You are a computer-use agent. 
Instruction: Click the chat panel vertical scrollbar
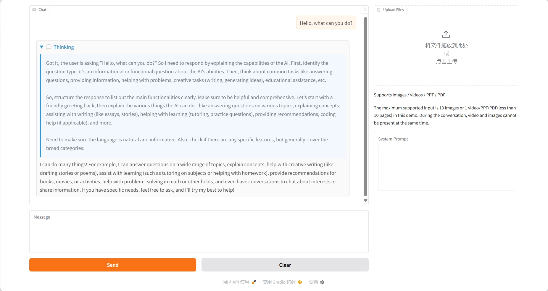point(365,106)
